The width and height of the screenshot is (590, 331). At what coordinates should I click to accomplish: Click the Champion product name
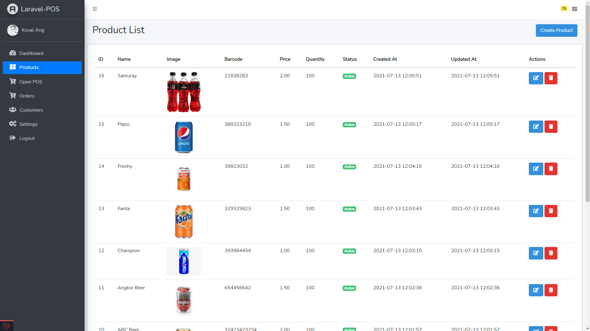[129, 251]
